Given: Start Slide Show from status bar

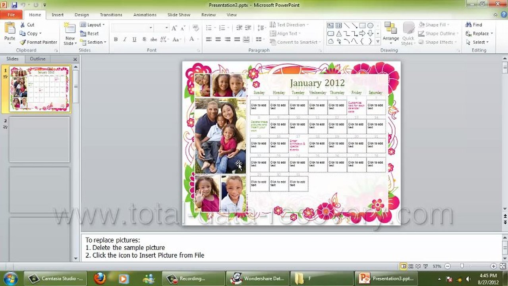Looking at the screenshot, I should (x=425, y=266).
